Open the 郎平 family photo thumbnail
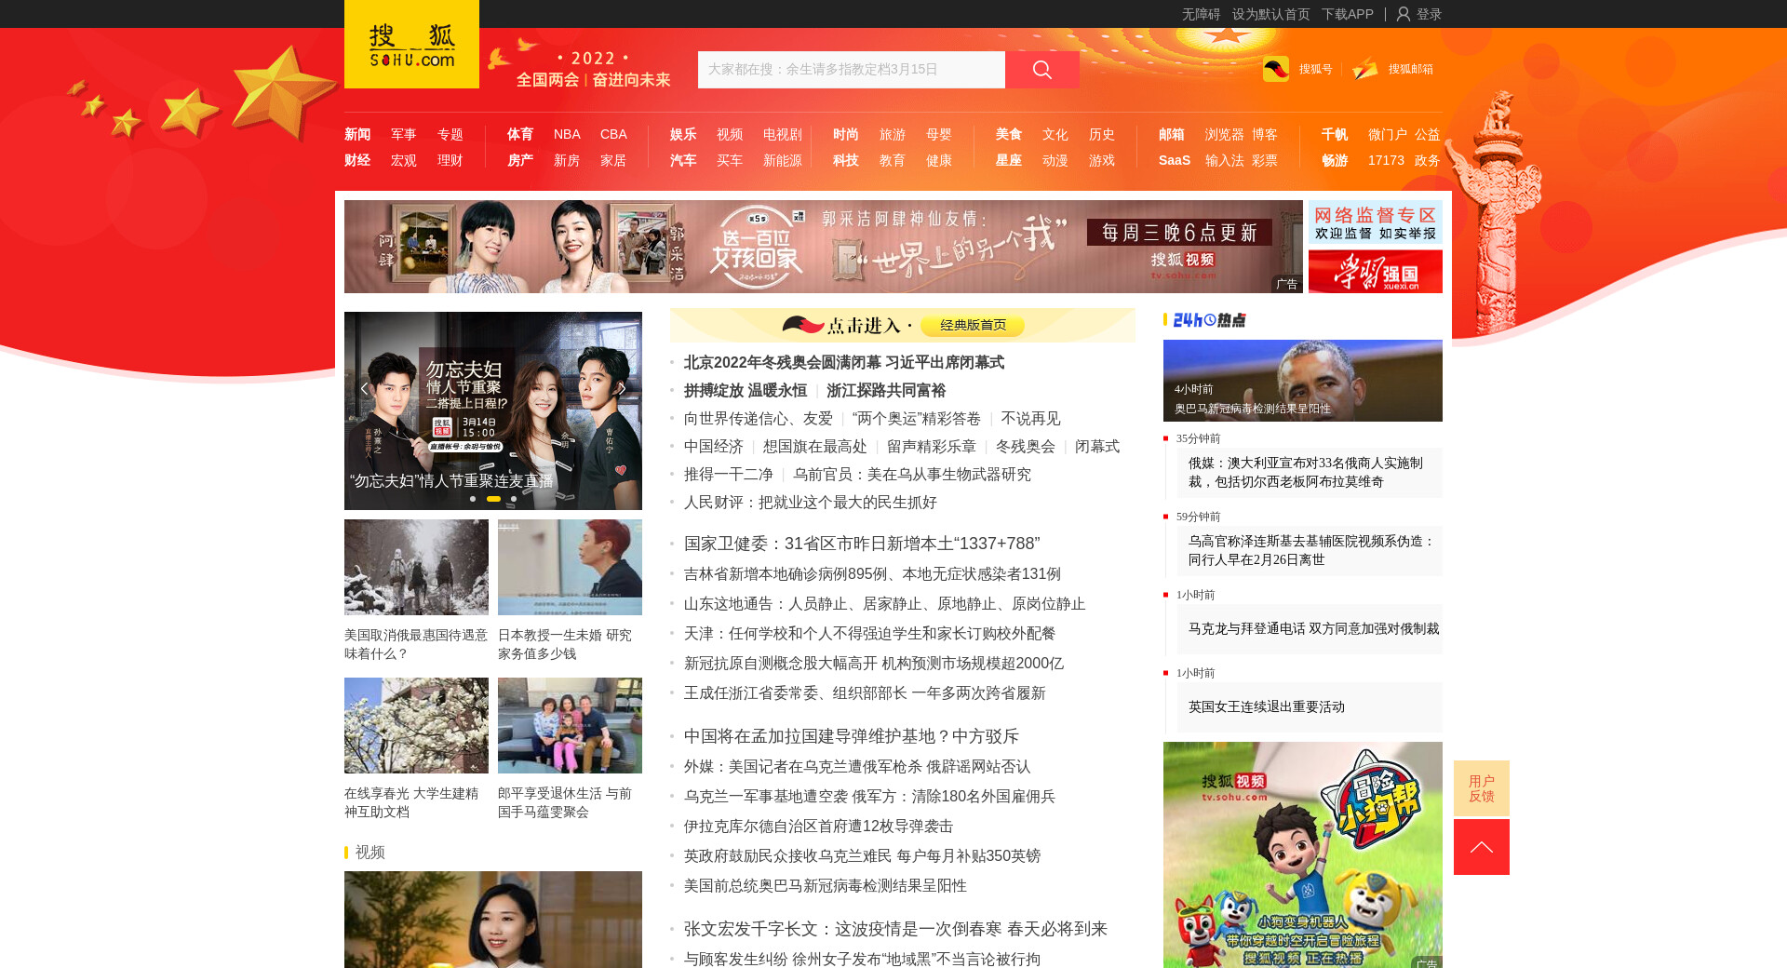 click(x=570, y=725)
